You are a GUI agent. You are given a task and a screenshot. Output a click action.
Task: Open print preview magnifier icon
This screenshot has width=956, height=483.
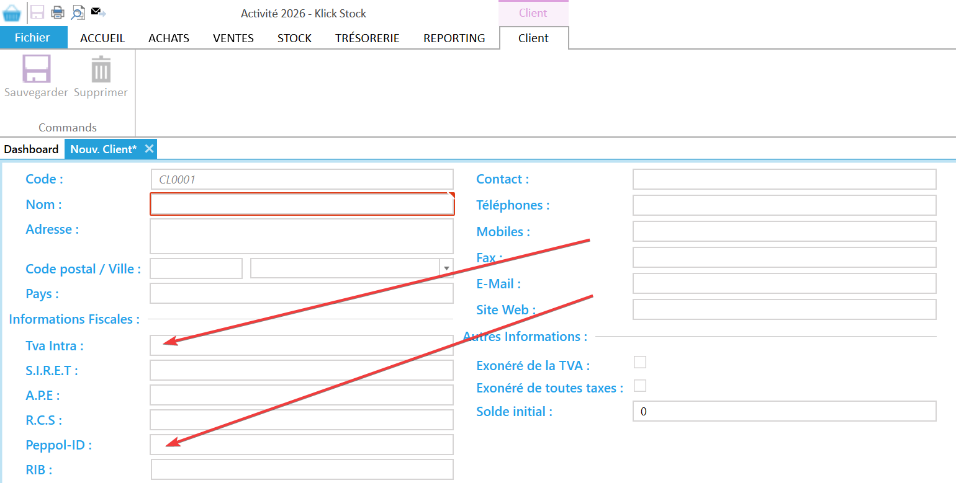(78, 12)
